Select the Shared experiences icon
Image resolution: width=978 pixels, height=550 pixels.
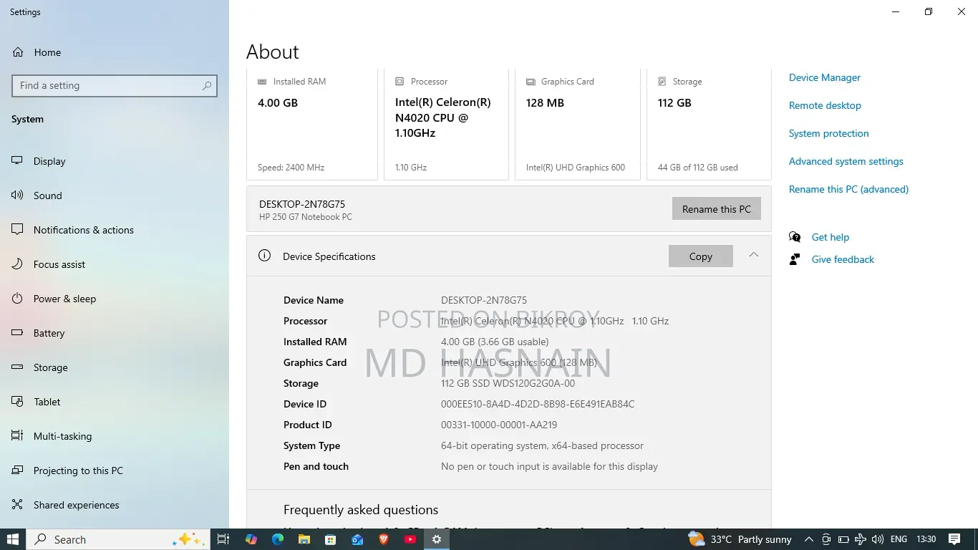tap(17, 505)
